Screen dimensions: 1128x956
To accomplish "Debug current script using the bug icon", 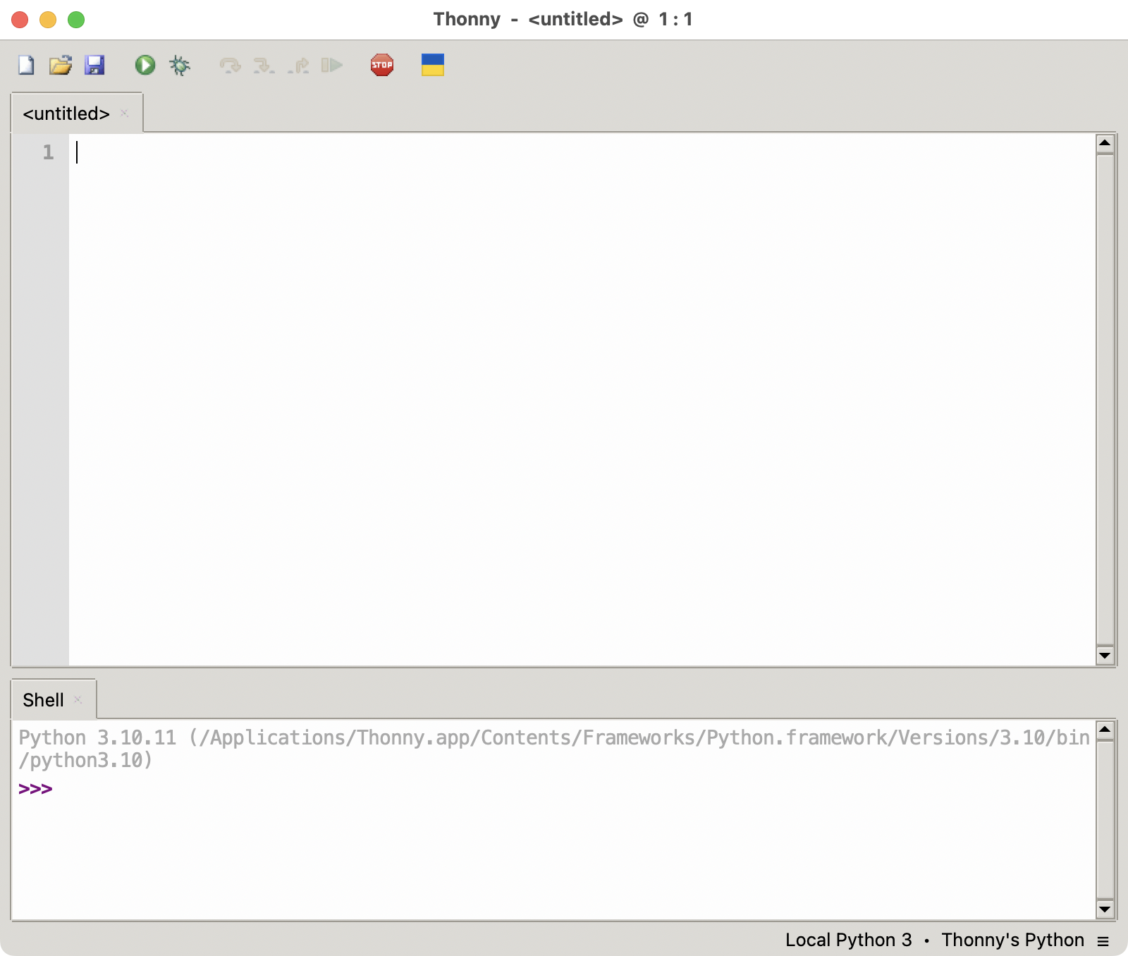I will coord(180,66).
